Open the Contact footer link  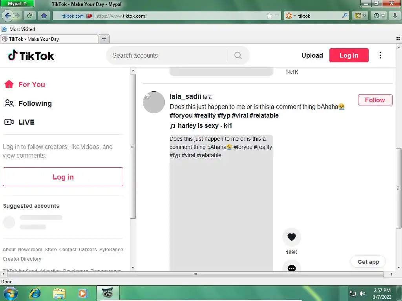click(68, 250)
